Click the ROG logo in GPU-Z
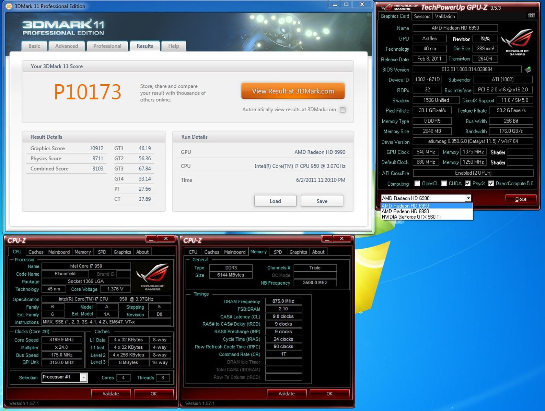Image resolution: width=545 pixels, height=411 pixels. (517, 42)
